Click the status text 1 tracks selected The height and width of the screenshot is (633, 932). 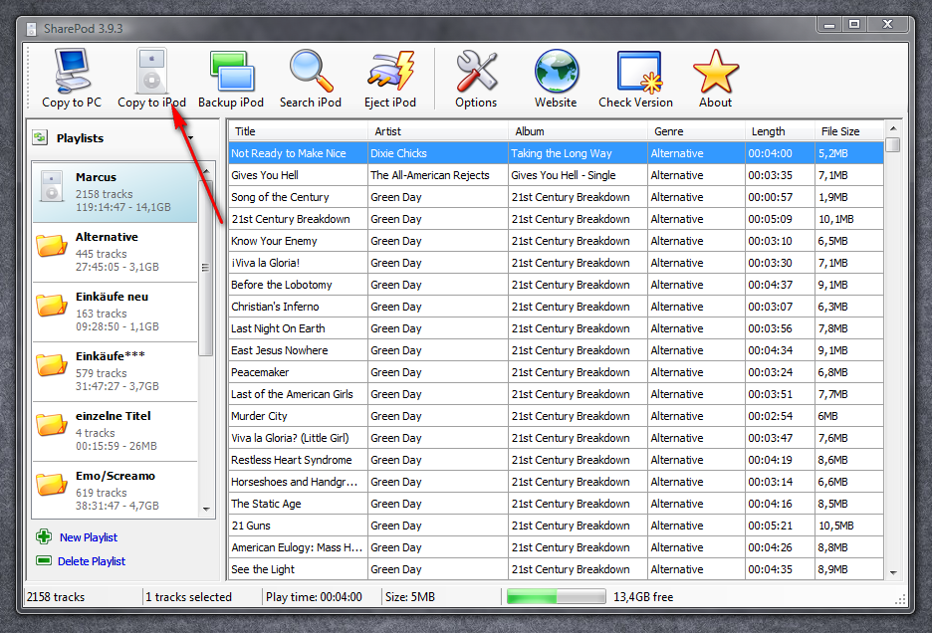188,597
